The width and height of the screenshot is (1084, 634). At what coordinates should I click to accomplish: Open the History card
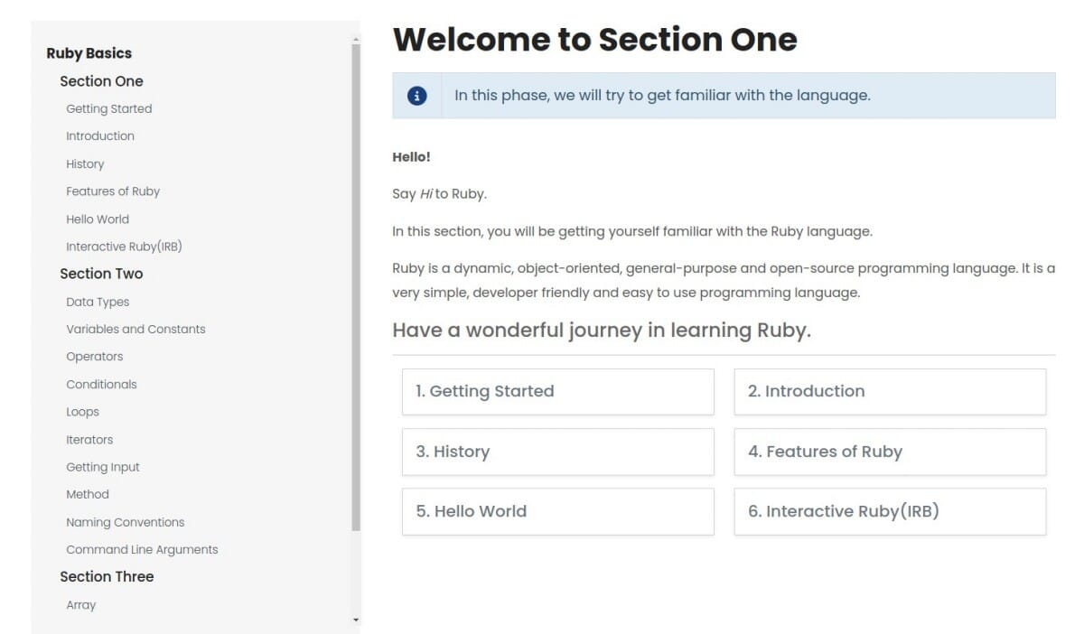[x=557, y=452]
